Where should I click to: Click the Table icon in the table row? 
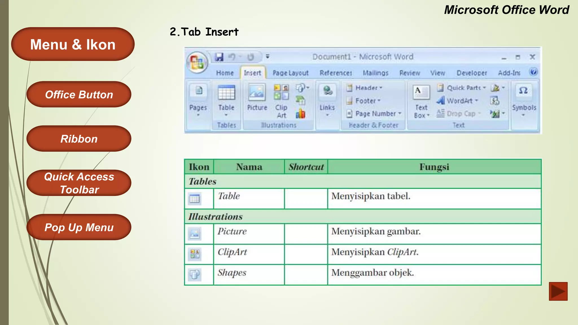pyautogui.click(x=194, y=199)
